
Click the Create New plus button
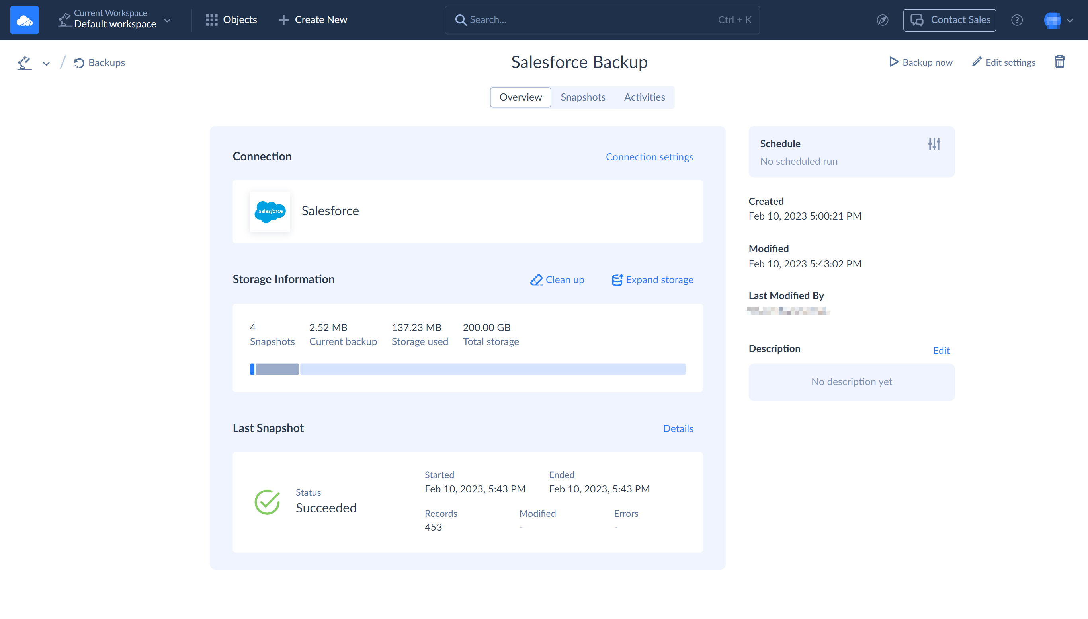click(x=313, y=19)
